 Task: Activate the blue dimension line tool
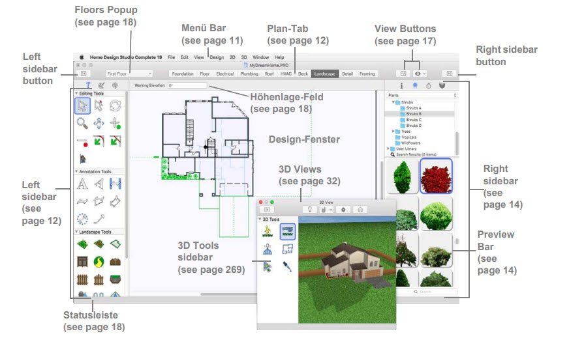click(115, 184)
